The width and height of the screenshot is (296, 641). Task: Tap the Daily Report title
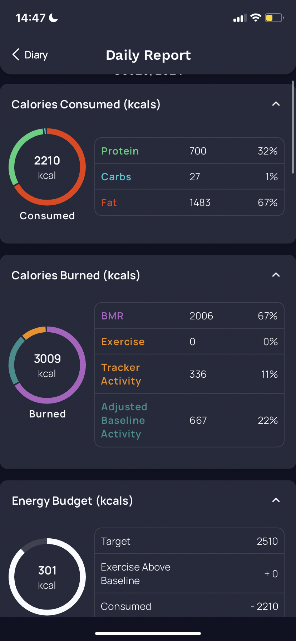point(148,55)
